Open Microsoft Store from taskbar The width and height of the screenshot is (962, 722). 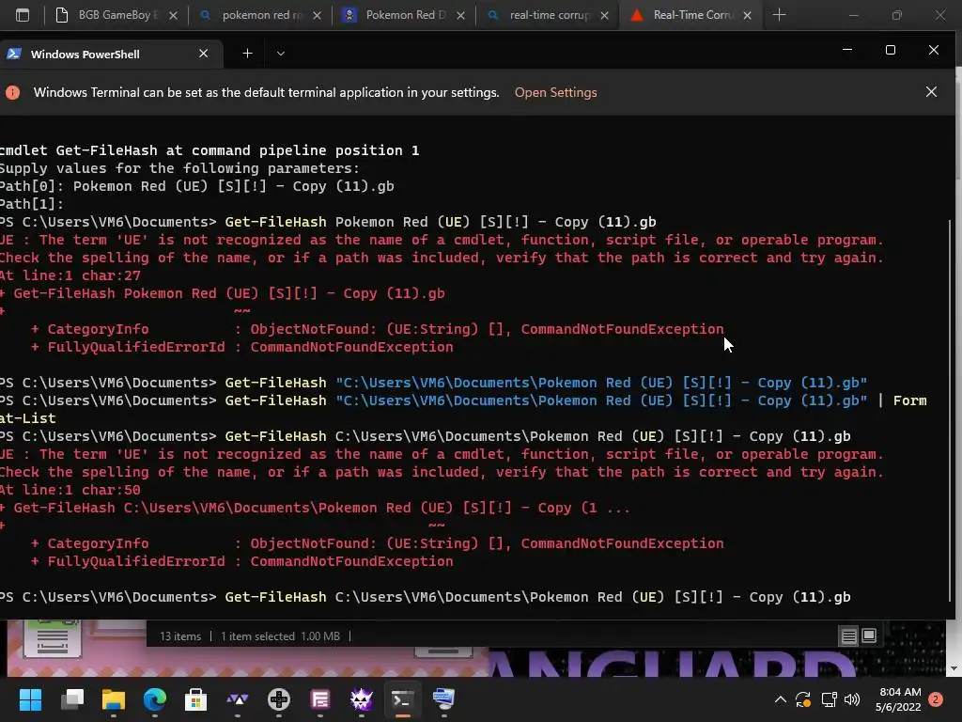tap(195, 698)
